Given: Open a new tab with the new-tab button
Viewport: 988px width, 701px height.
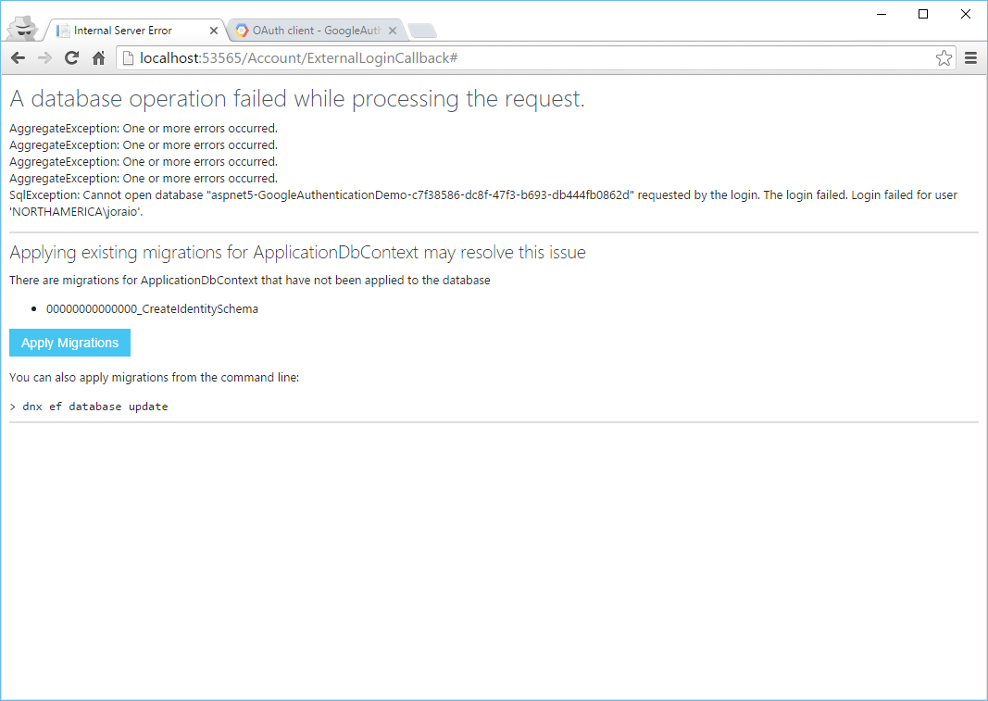Looking at the screenshot, I should (422, 31).
